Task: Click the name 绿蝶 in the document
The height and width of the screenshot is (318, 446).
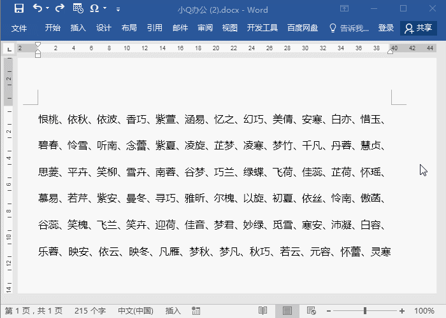Action: point(254,172)
